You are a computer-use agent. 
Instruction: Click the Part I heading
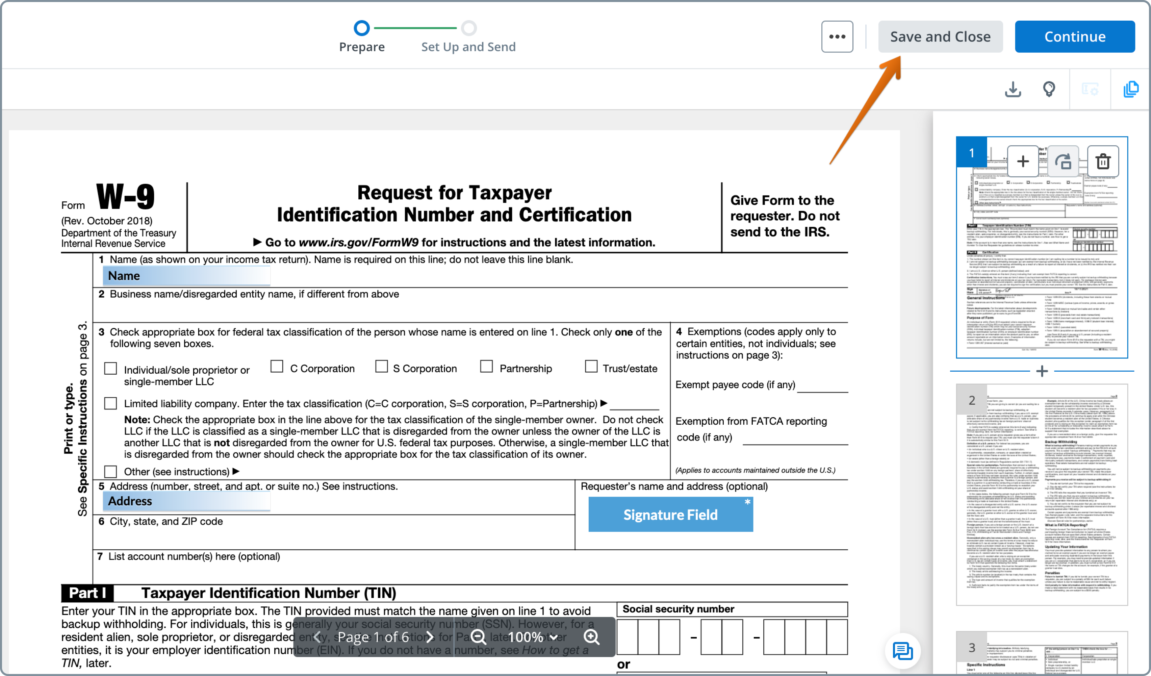tap(87, 593)
